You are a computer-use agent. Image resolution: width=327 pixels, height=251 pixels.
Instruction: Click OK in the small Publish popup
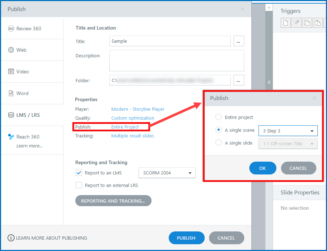262,168
